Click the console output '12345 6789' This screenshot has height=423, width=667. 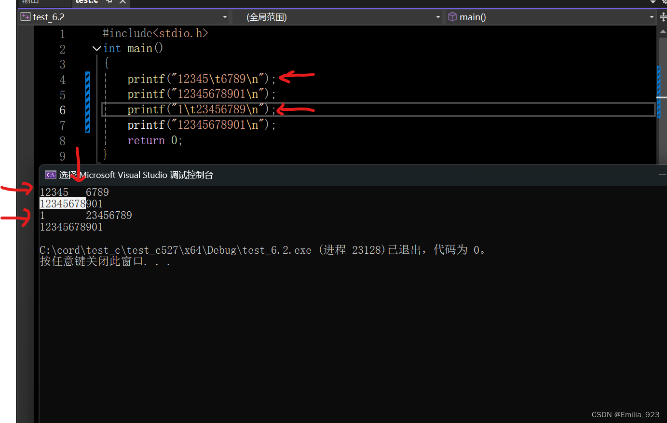74,192
